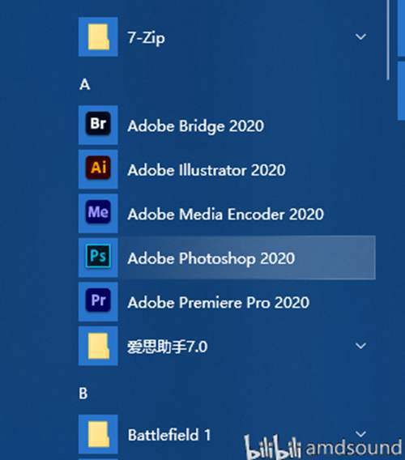Click the 7-Zip folder icon
This screenshot has width=405, height=460.
coord(98,36)
